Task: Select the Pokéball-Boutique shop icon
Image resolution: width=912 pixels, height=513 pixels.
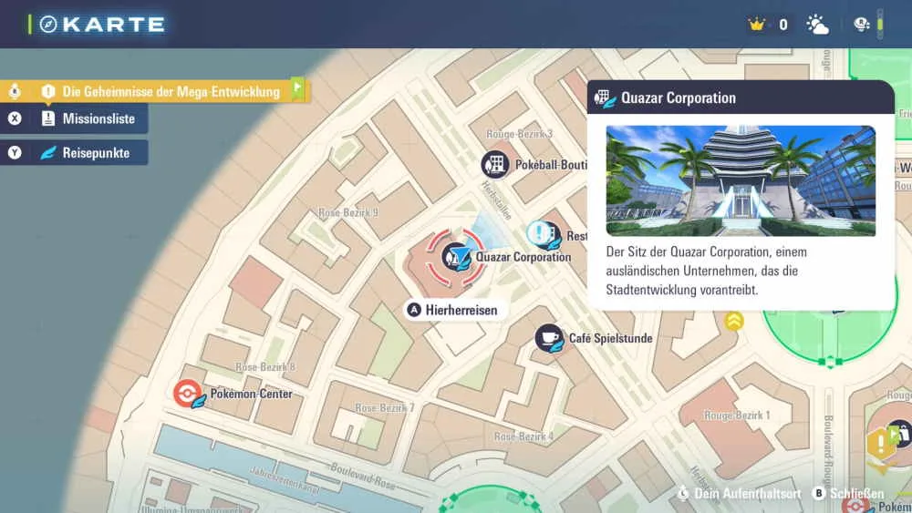Action: (x=495, y=165)
